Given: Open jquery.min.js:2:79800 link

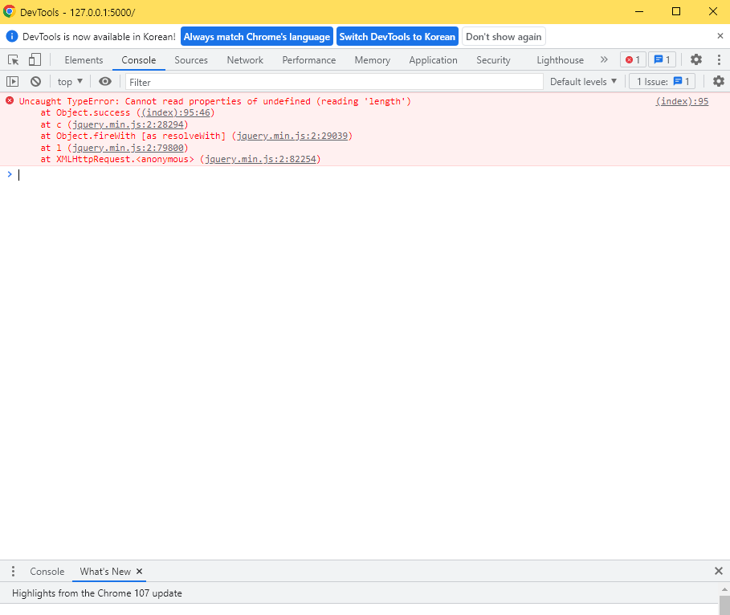Looking at the screenshot, I should [128, 148].
